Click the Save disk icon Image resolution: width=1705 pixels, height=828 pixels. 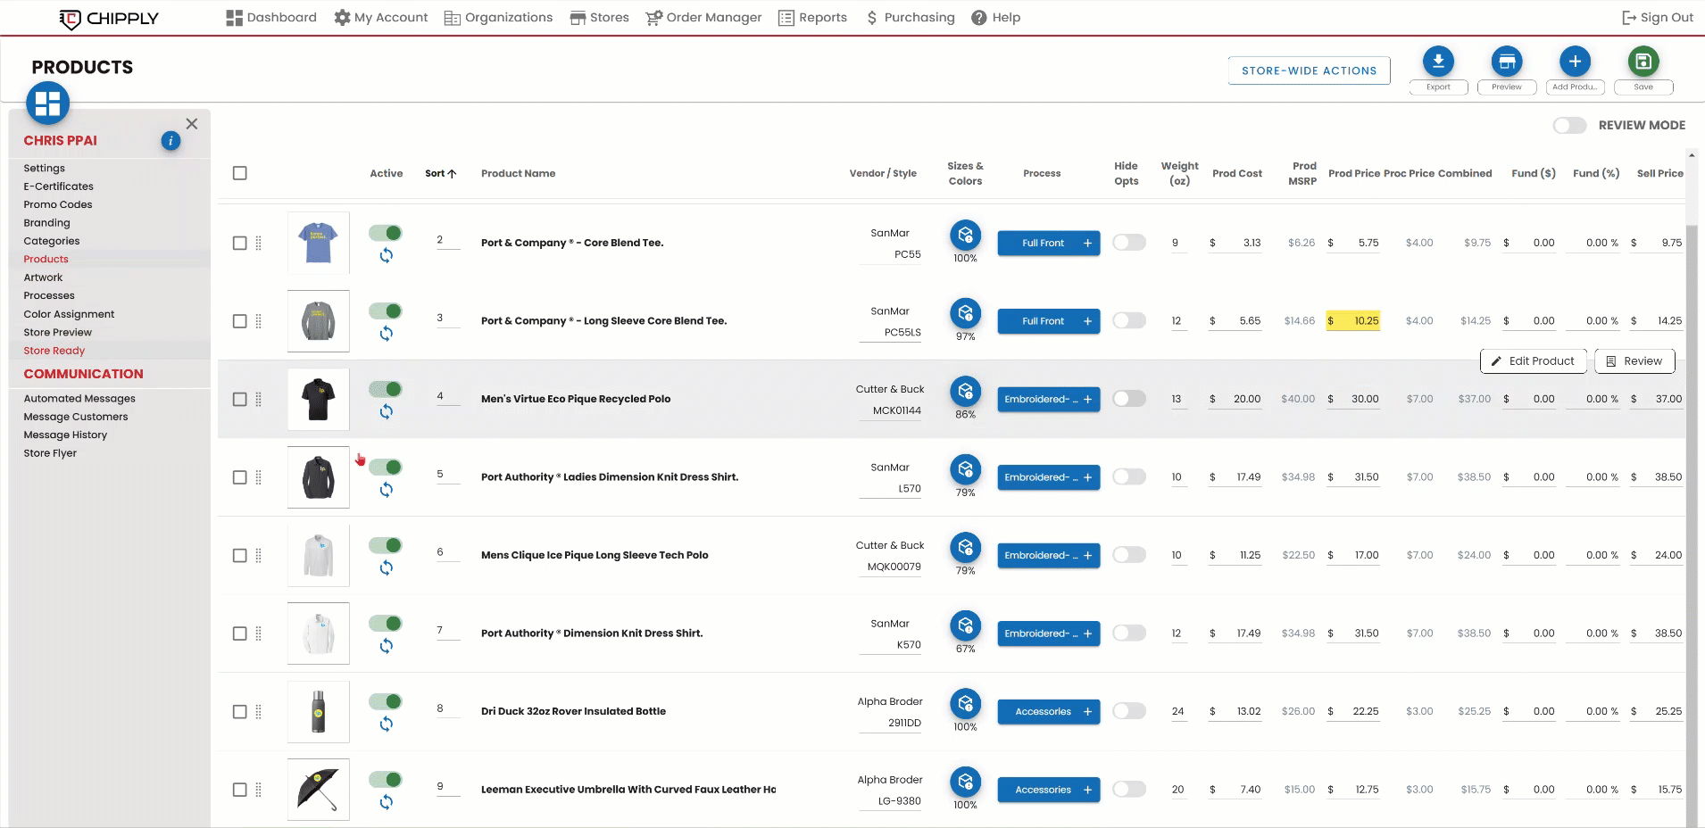click(1643, 62)
